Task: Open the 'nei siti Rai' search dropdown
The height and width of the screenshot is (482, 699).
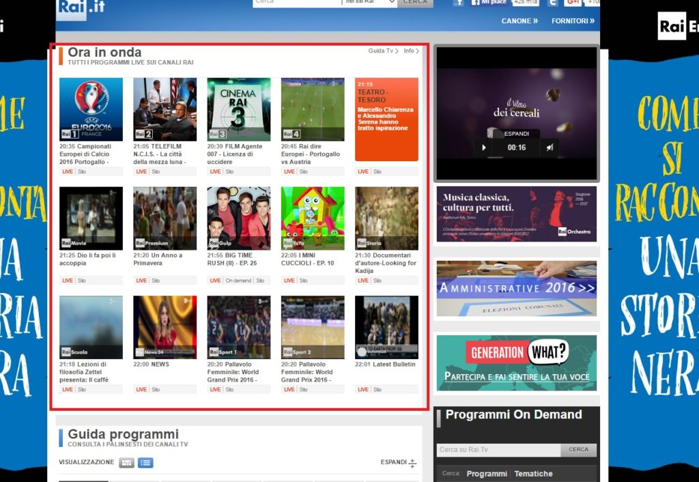Action: 369,3
